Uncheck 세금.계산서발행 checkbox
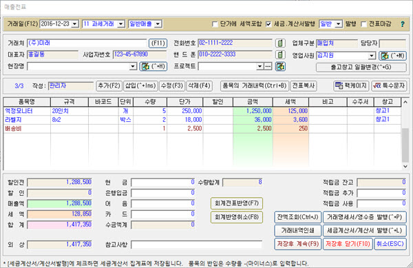 pyautogui.click(x=268, y=24)
